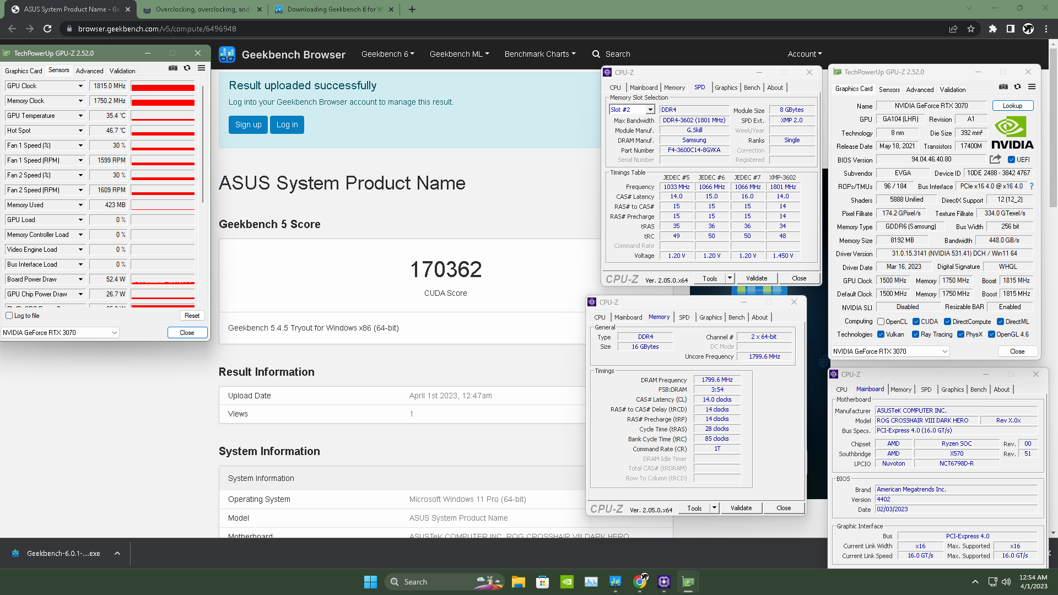The image size is (1058, 595).
Task: Open NVIDIA app from taskbar
Action: point(567,582)
